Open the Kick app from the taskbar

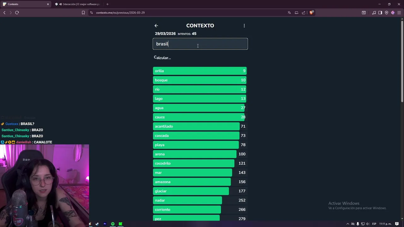coord(121,224)
